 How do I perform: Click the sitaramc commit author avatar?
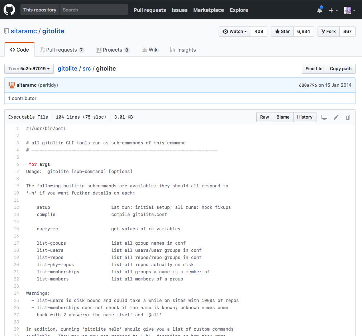(11, 85)
